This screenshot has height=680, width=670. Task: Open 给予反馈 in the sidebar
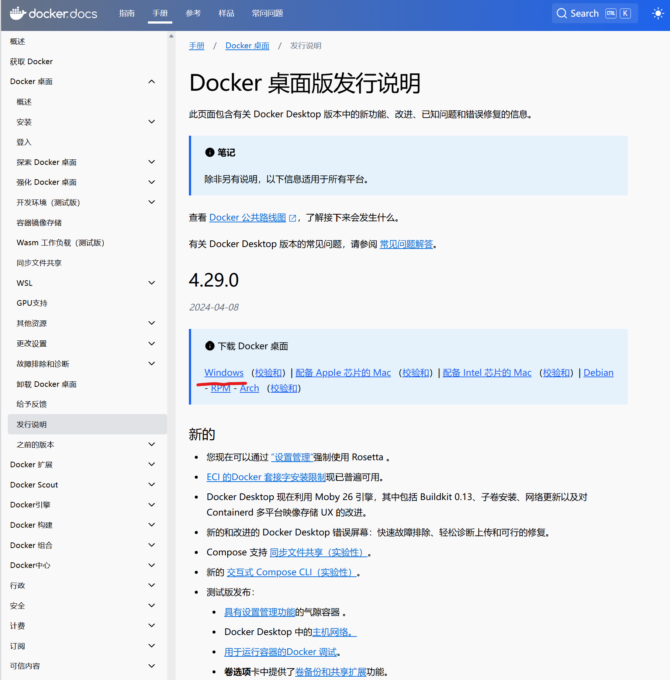click(x=32, y=404)
